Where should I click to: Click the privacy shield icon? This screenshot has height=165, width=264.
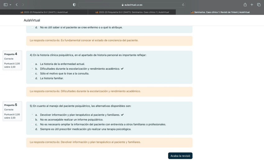74,5
